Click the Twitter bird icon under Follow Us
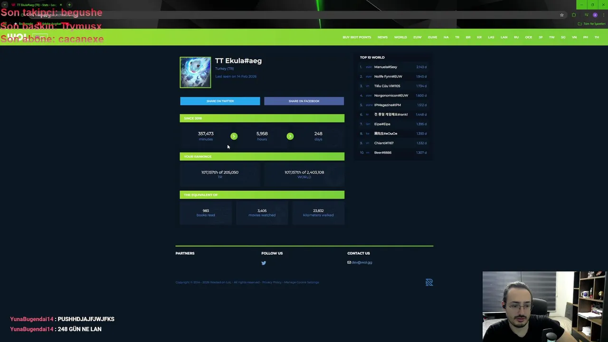 [264, 263]
